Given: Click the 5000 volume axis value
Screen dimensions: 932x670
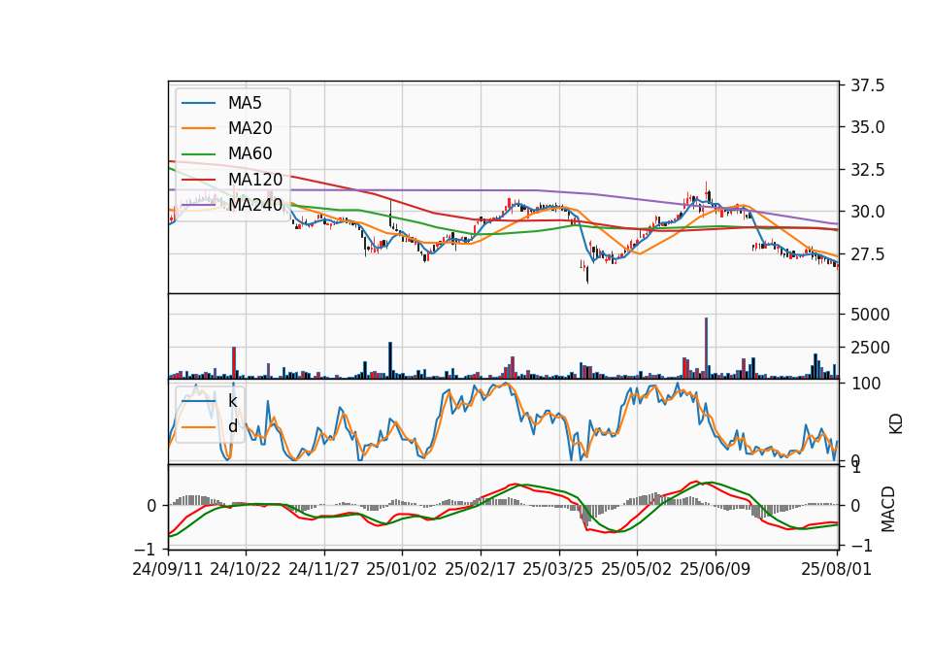Looking at the screenshot, I should click(870, 315).
